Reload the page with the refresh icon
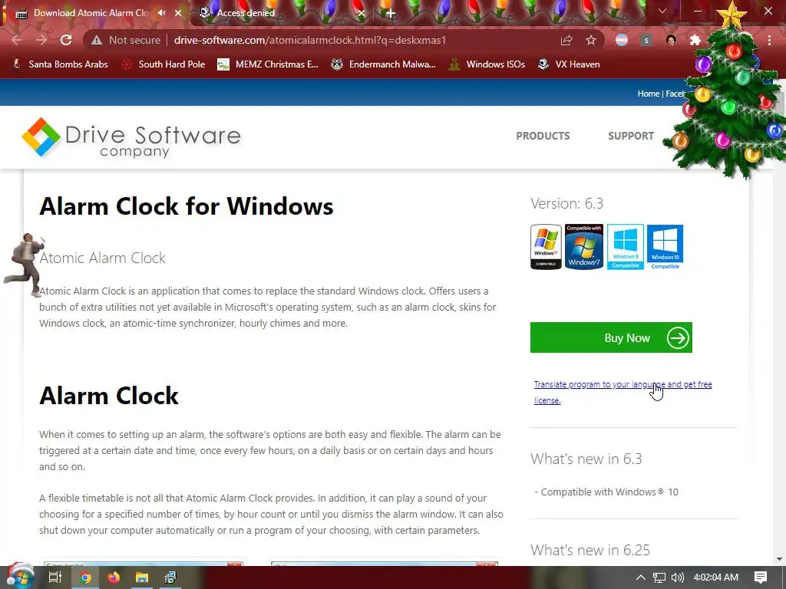This screenshot has width=786, height=589. coord(66,40)
